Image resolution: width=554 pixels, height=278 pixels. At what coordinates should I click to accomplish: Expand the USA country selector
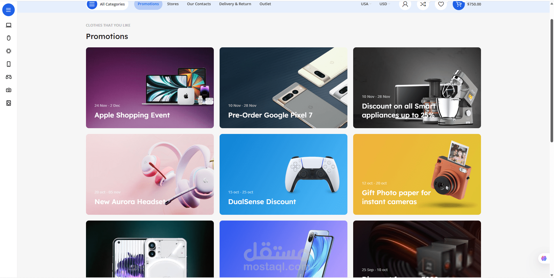tap(365, 4)
